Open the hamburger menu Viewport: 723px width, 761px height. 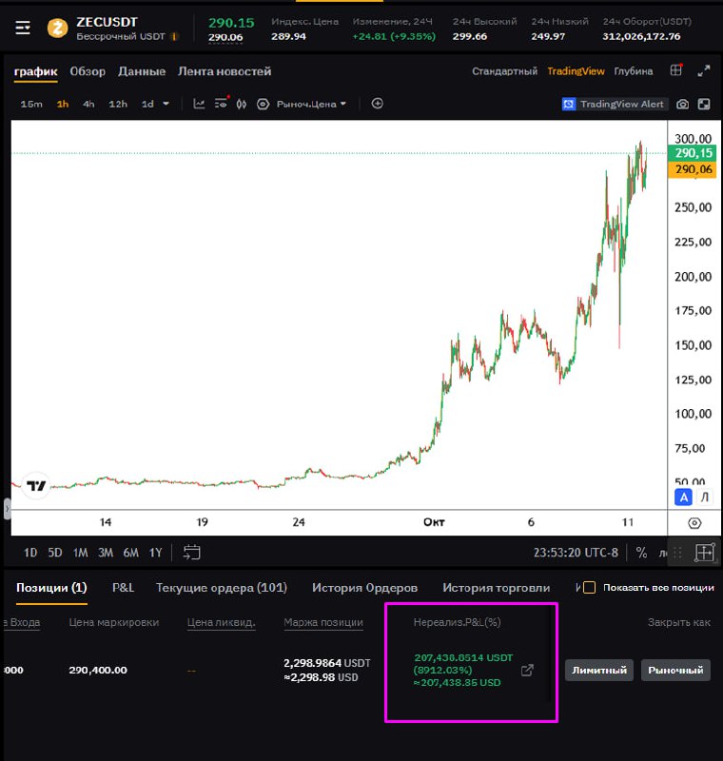coord(23,29)
